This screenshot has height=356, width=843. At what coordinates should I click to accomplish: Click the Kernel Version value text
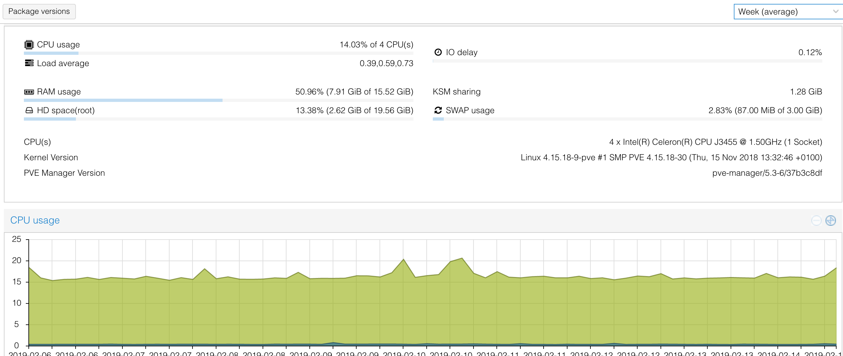click(671, 157)
